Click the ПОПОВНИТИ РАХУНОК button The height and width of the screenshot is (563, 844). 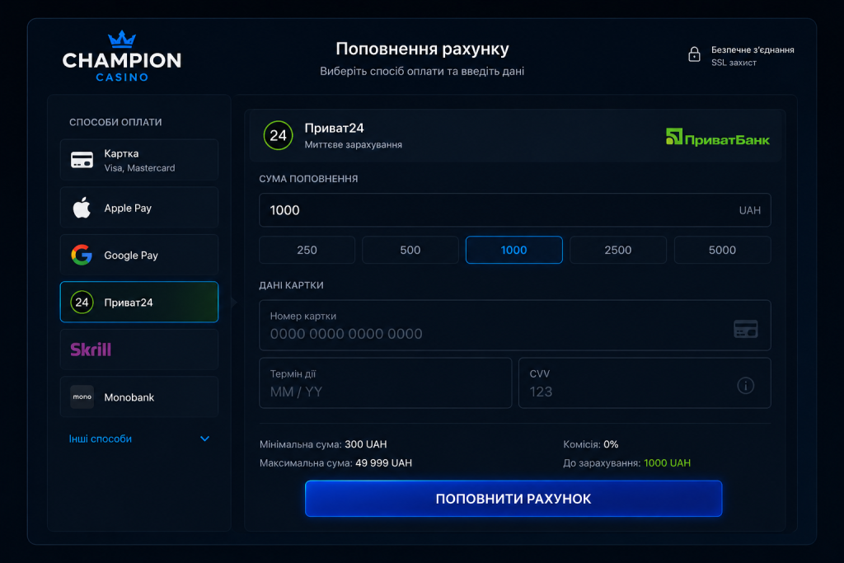pos(513,499)
